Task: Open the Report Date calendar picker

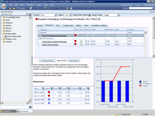Action: click(89, 15)
